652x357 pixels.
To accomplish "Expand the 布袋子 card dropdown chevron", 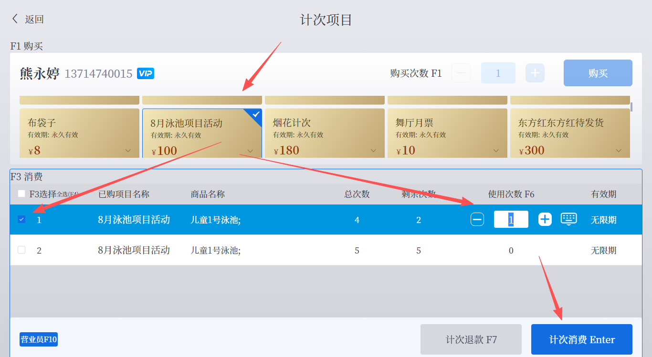I will click(x=128, y=151).
